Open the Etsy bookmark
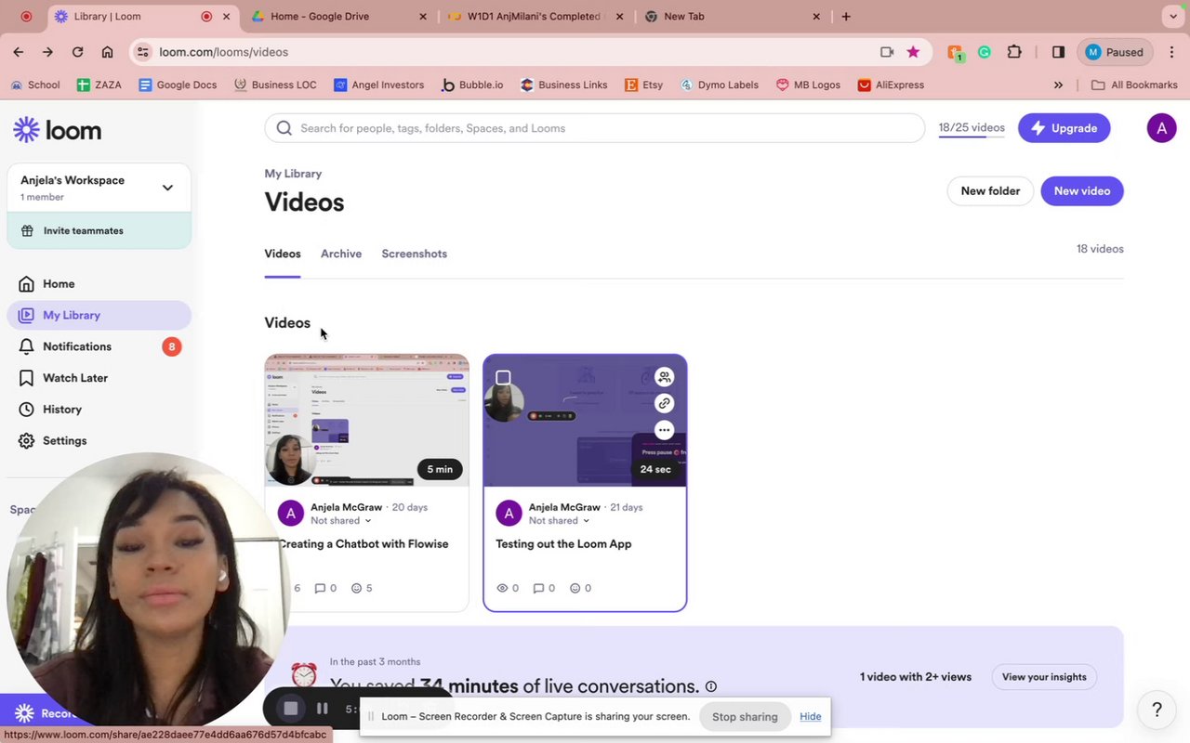The width and height of the screenshot is (1190, 743). [644, 85]
